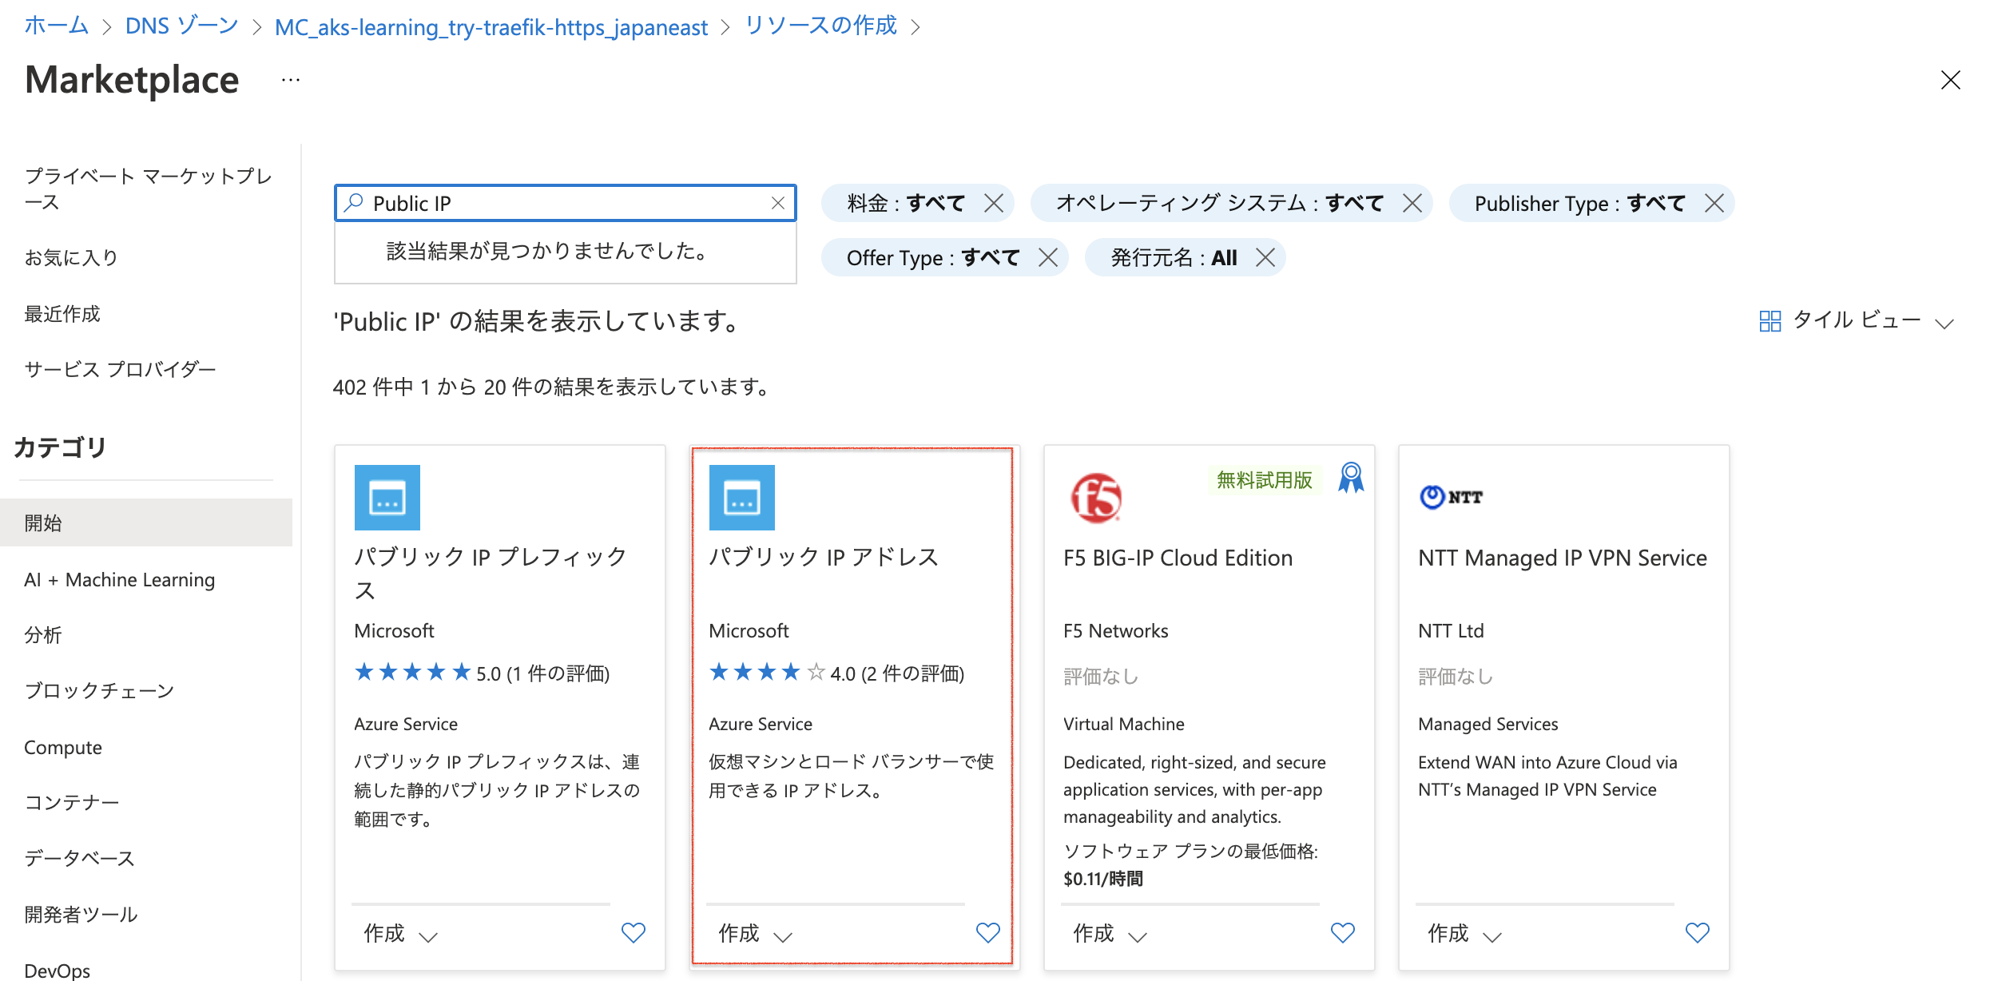Click the NTT Managed IP VPN heart icon
The image size is (1994, 981).
click(x=1697, y=932)
